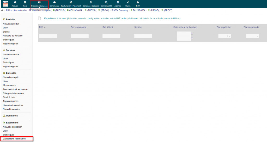This screenshot has height=142, width=267.
Task: Open calendar picker for start date
Action: tap(192, 34)
